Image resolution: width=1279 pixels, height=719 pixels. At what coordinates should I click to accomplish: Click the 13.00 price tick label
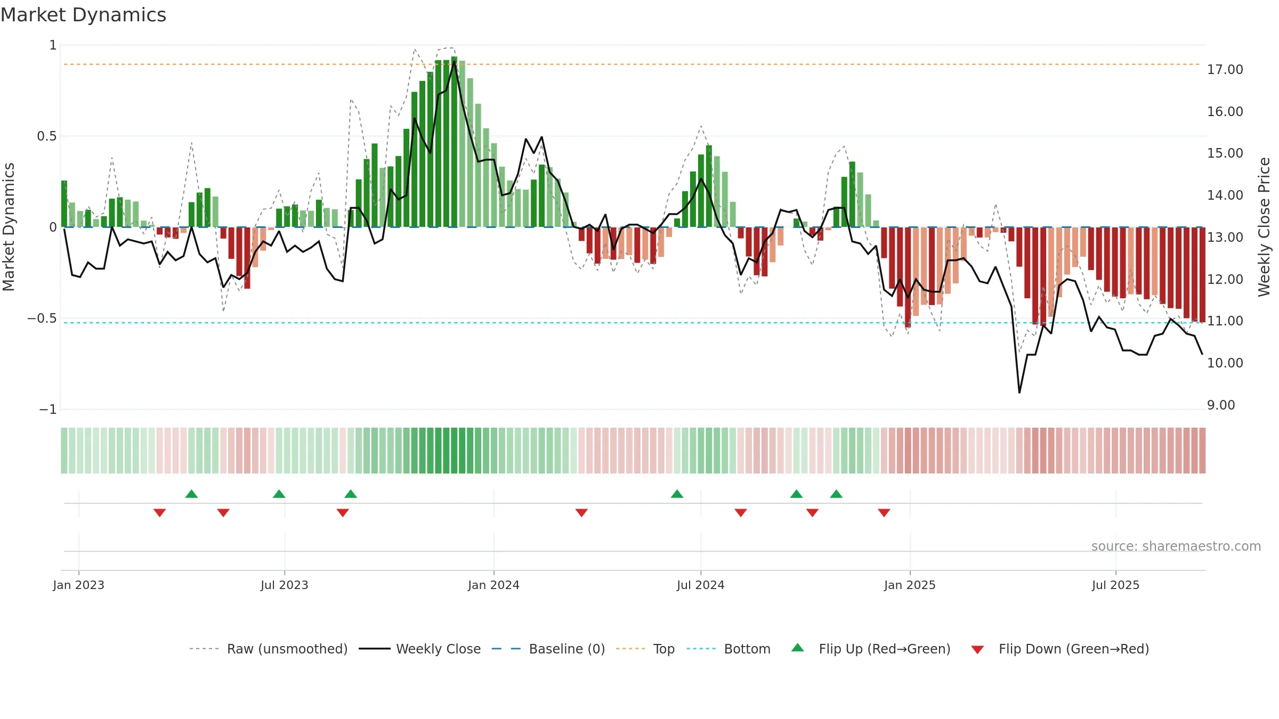click(x=1225, y=238)
